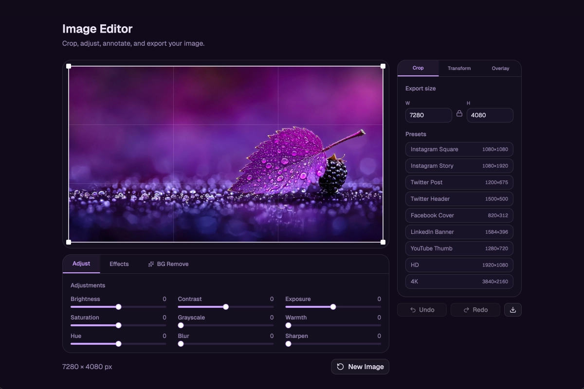Click the Brightness slider handle
Screen dimensions: 584x389
[119, 307]
